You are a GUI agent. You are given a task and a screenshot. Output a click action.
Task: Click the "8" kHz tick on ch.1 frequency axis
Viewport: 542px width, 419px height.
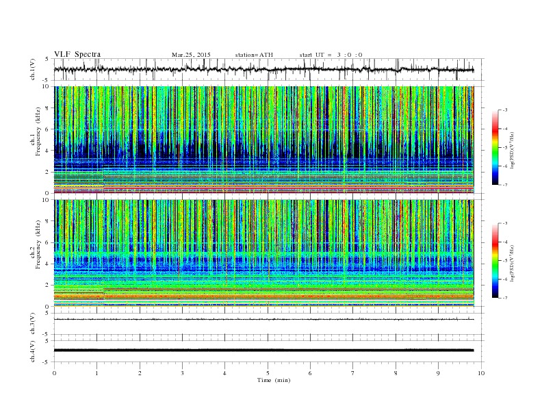[x=48, y=108]
